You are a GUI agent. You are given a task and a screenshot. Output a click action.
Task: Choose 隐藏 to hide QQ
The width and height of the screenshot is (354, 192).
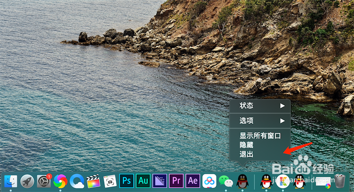tap(260, 145)
